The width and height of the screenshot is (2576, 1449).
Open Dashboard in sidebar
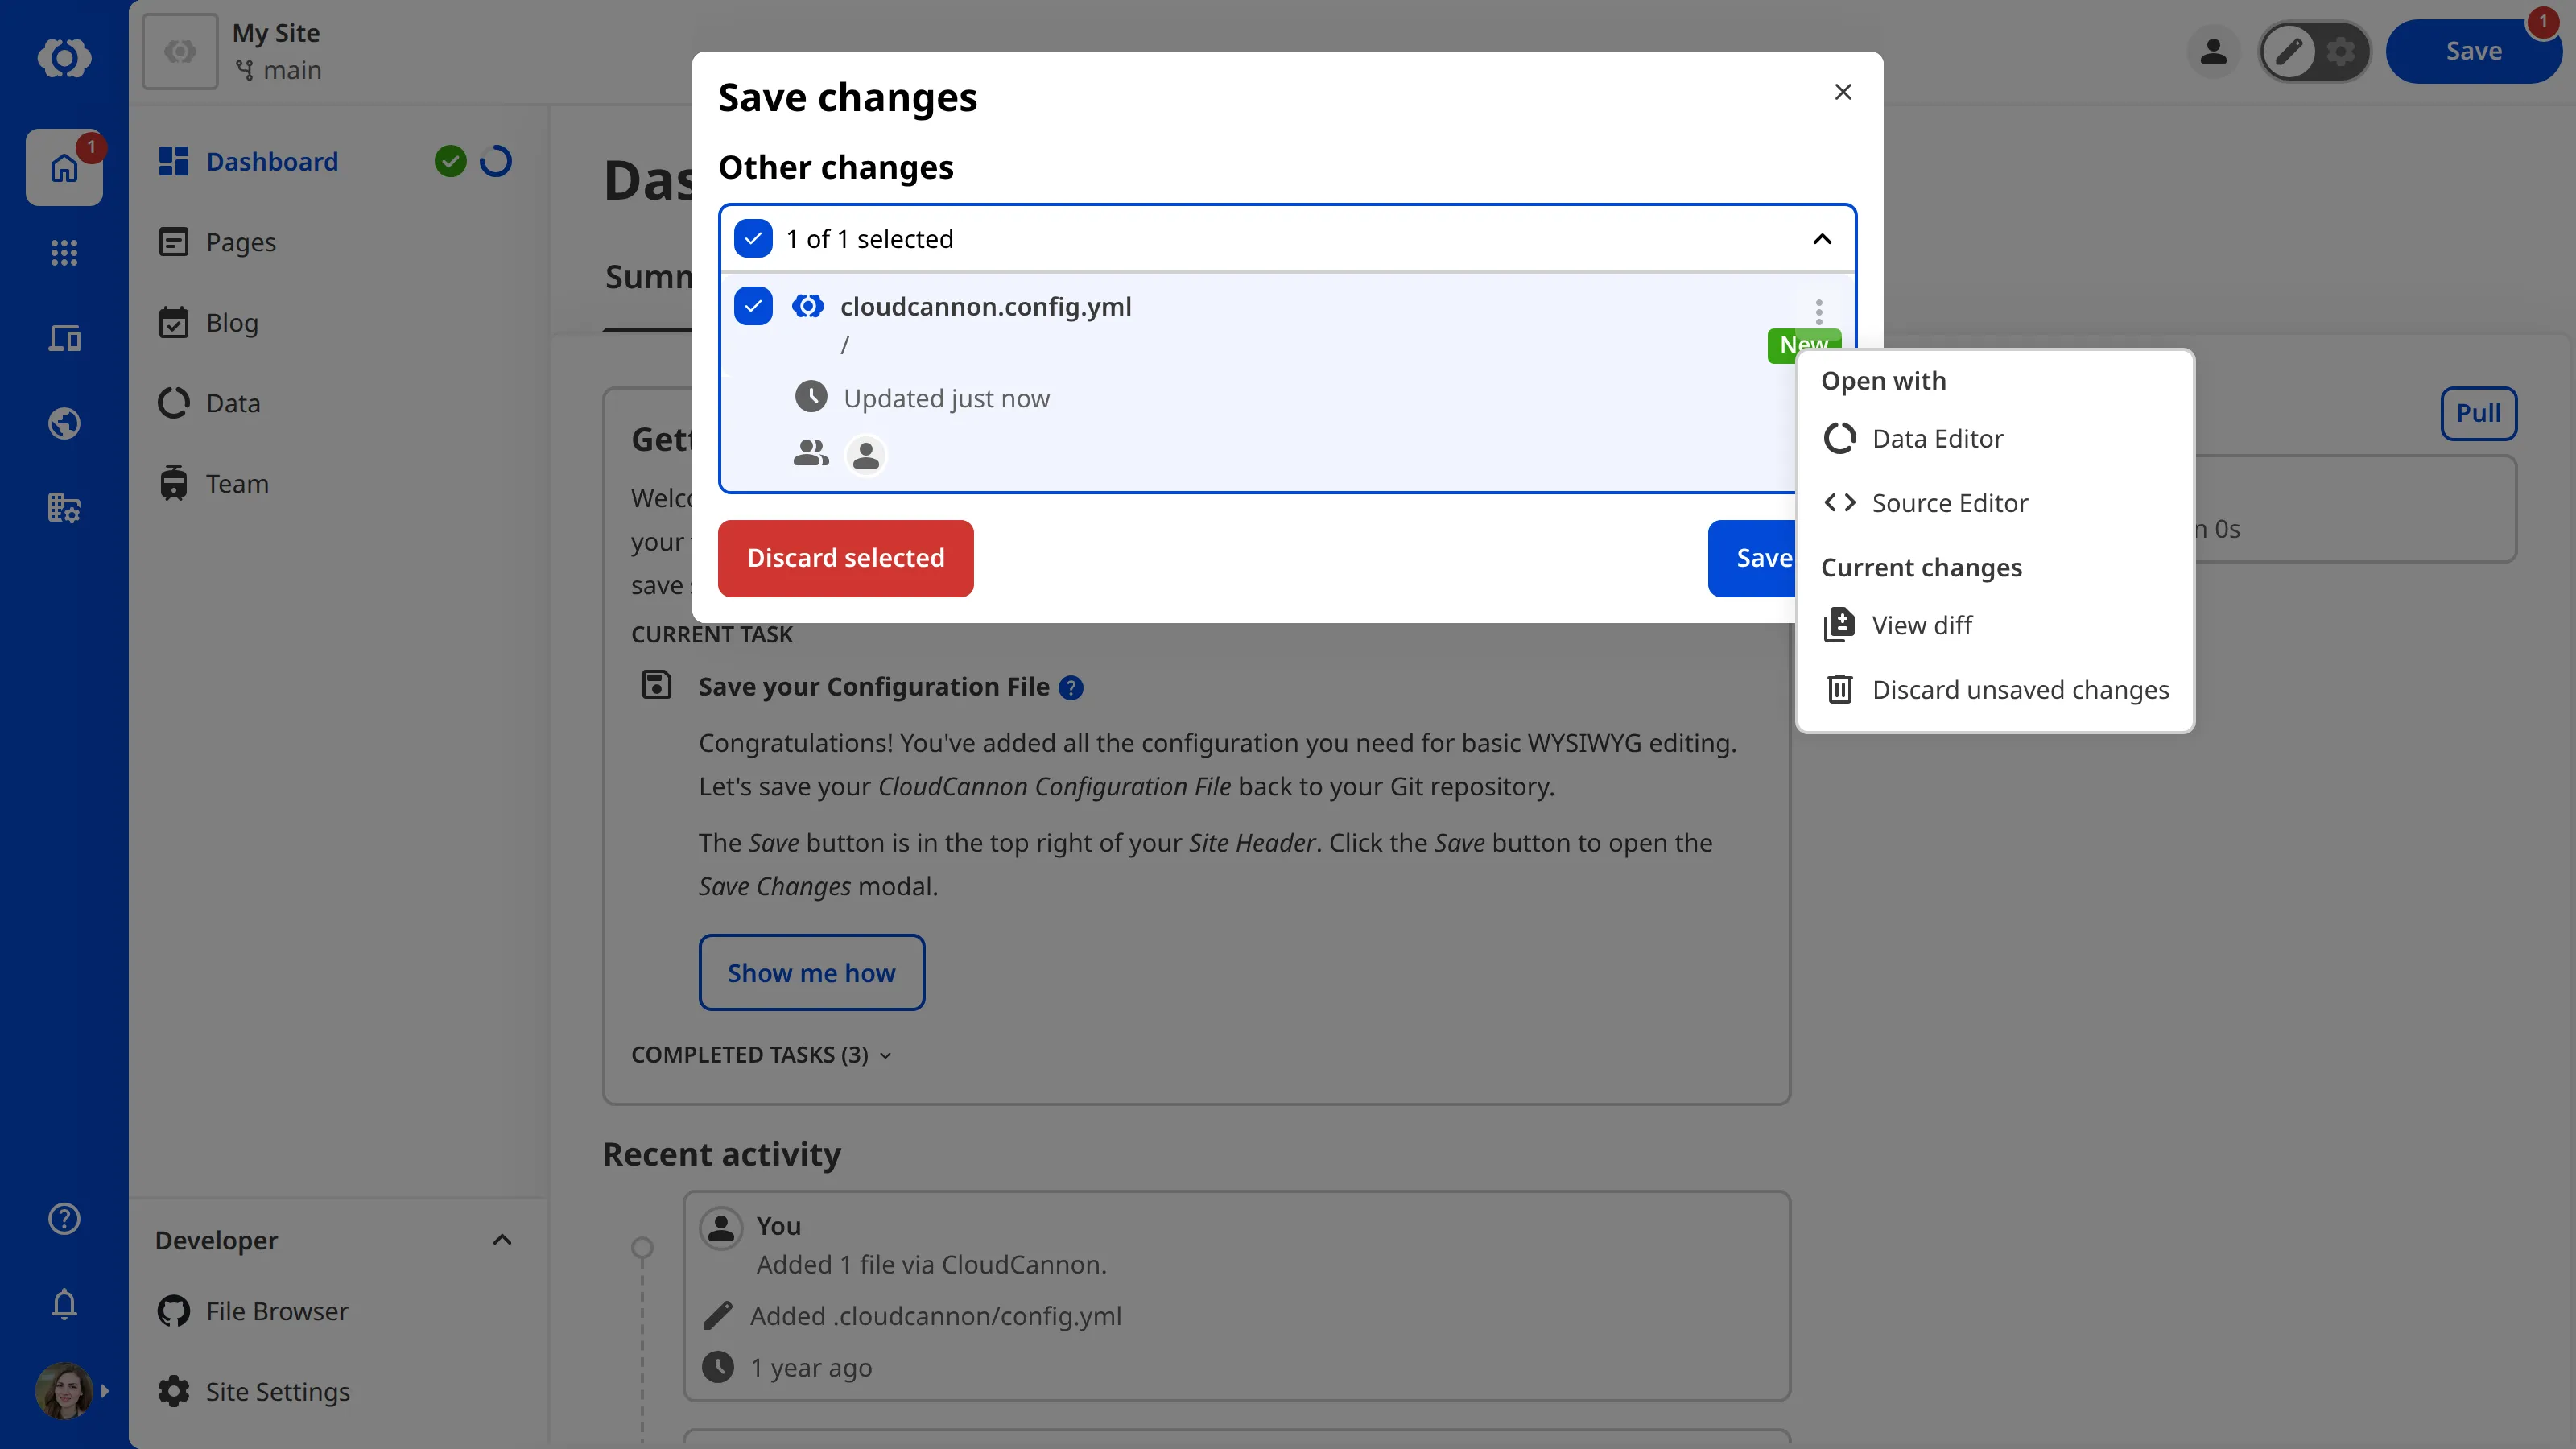[272, 161]
